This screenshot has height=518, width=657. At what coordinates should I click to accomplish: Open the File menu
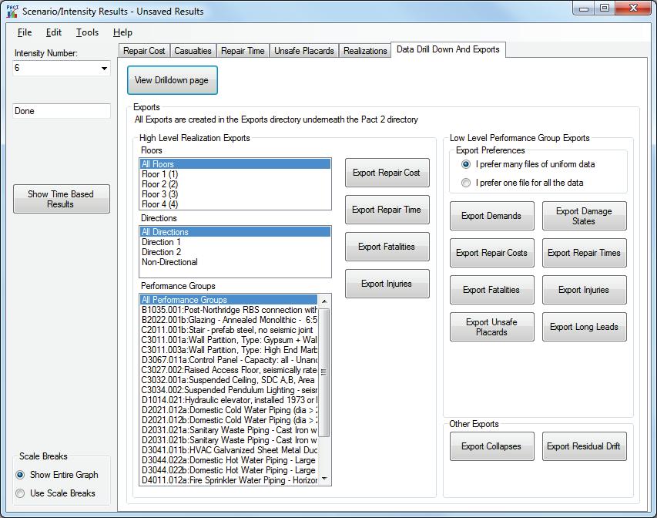(x=25, y=32)
